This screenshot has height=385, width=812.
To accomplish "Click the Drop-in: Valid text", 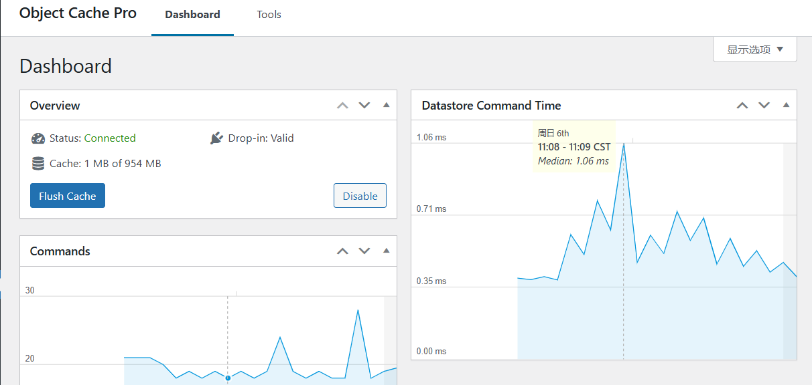I will pyautogui.click(x=261, y=138).
